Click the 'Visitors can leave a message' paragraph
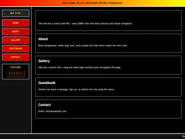Image resolution: width=185 pixels, height=139 pixels. click(76, 90)
